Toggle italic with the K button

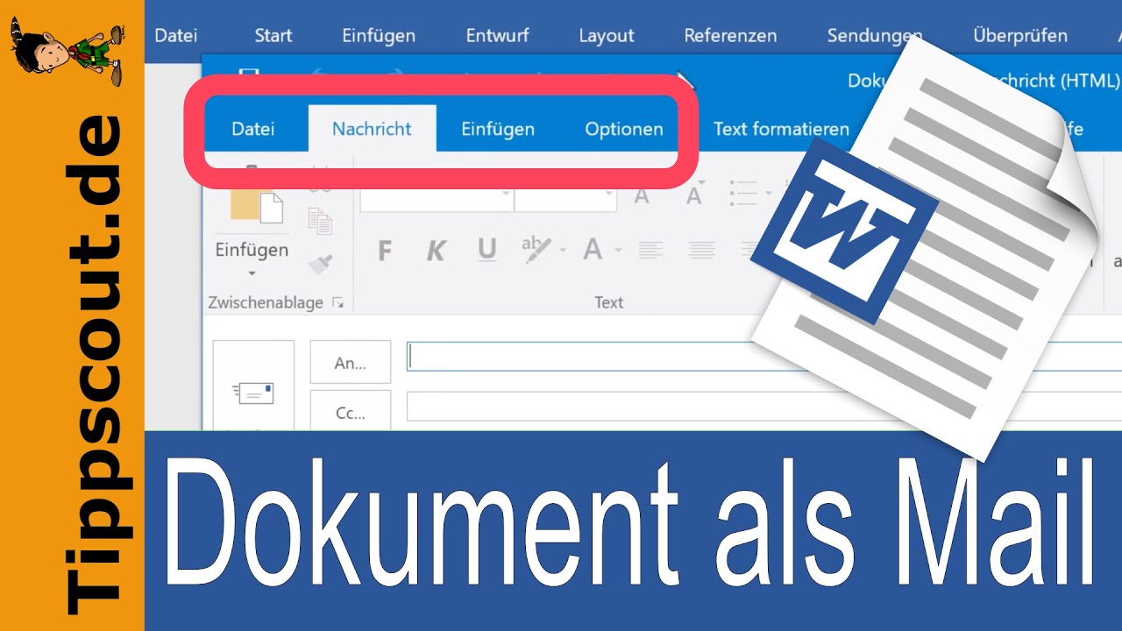pos(436,251)
